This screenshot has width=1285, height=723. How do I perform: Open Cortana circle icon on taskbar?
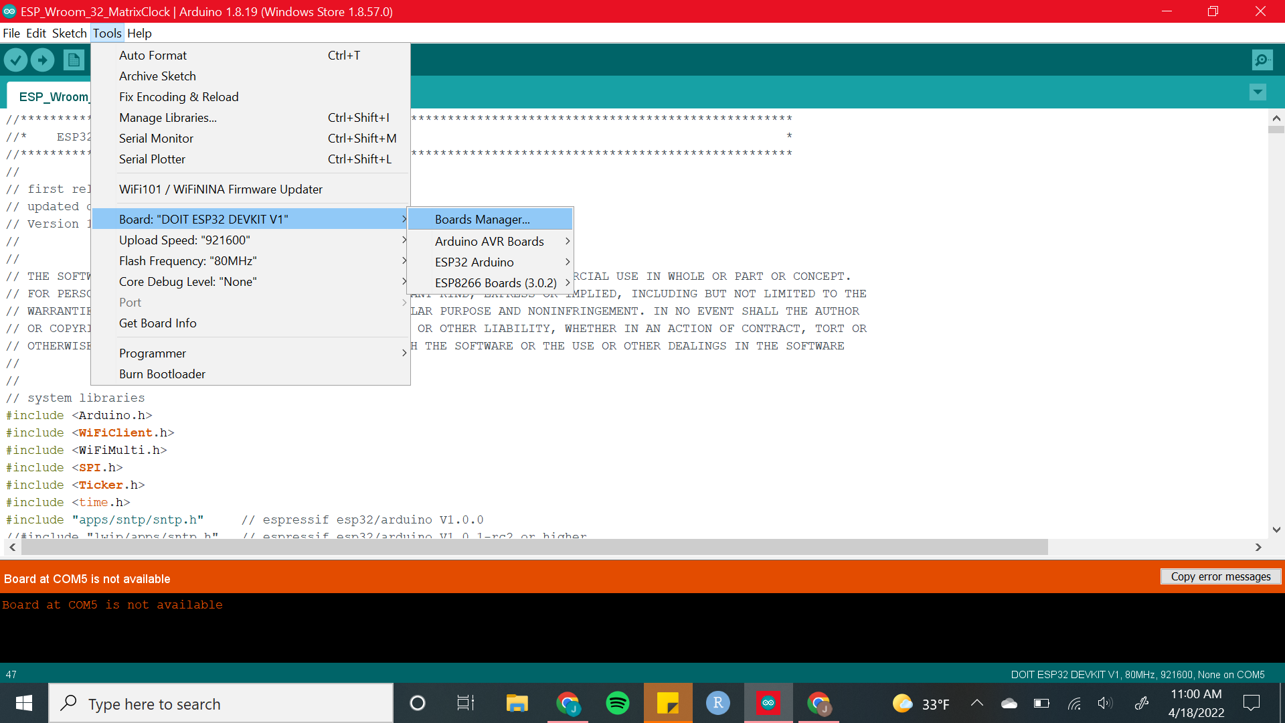(x=418, y=703)
